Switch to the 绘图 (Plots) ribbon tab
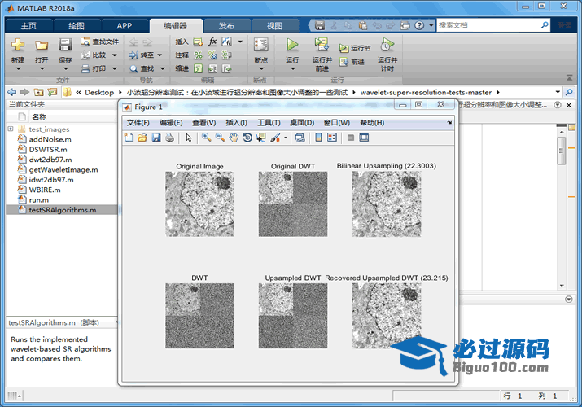The height and width of the screenshot is (407, 582). point(75,25)
